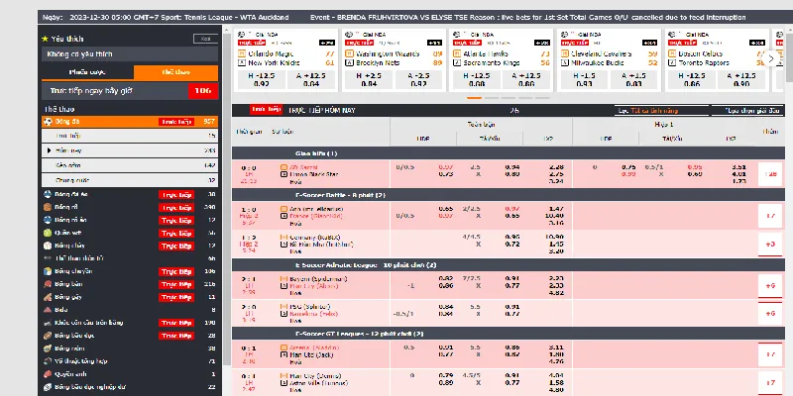The image size is (793, 396).
Task: Switch to the orange Thể thao tab
Action: [x=176, y=72]
